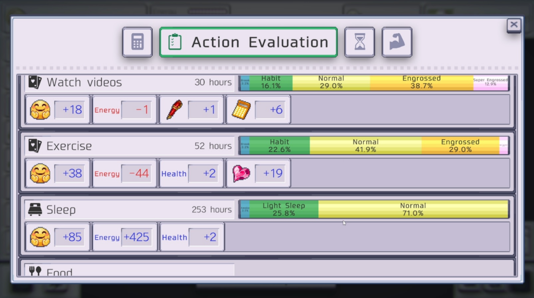Switch to the hourglass time tab

(360, 42)
